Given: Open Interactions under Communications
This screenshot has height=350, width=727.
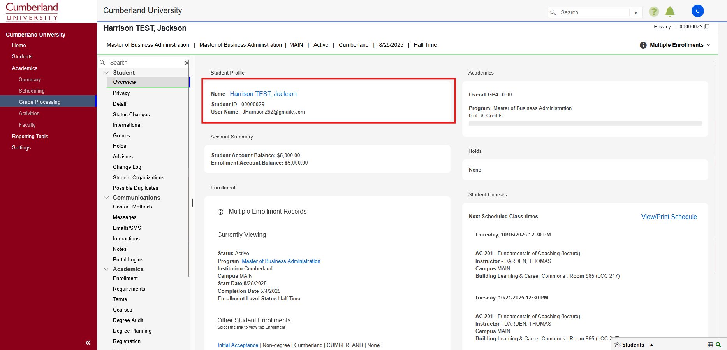Looking at the screenshot, I should coord(126,238).
